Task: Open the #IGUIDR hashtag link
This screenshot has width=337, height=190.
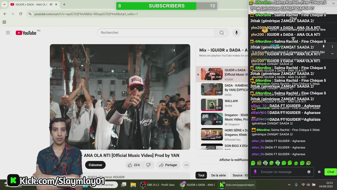Action: [119, 177]
